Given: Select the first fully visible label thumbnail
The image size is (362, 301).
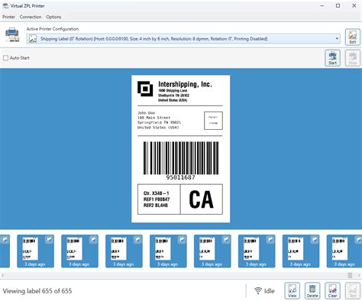Looking at the screenshot, I should pyautogui.click(x=35, y=251).
